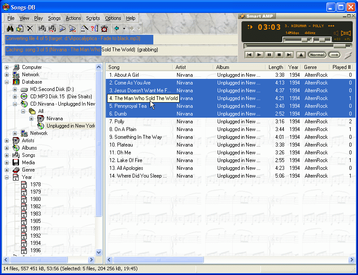The height and width of the screenshot is (275, 358).
Task: Open the View menu
Action: (x=24, y=18)
